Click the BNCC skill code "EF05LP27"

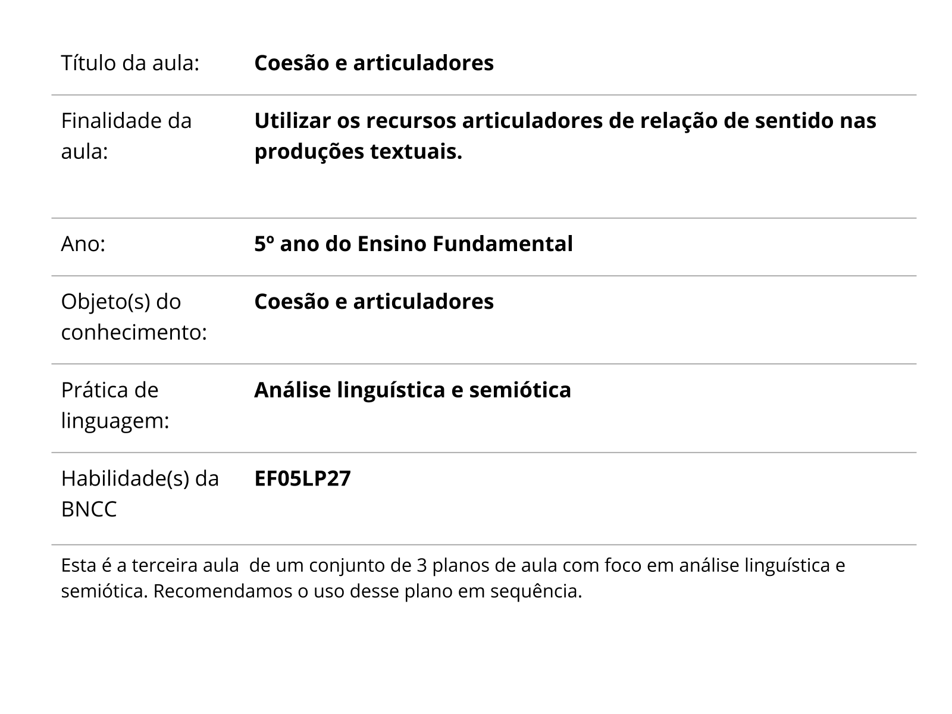302,478
